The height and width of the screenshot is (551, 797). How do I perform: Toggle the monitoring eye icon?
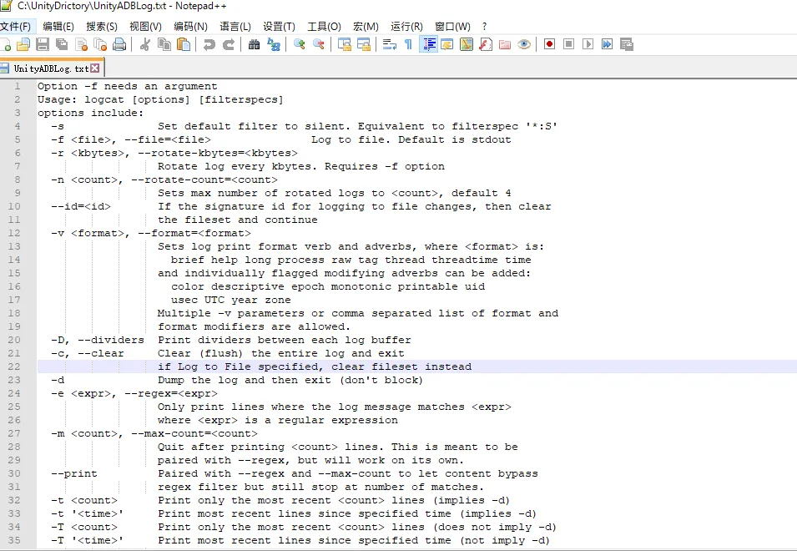coord(524,45)
